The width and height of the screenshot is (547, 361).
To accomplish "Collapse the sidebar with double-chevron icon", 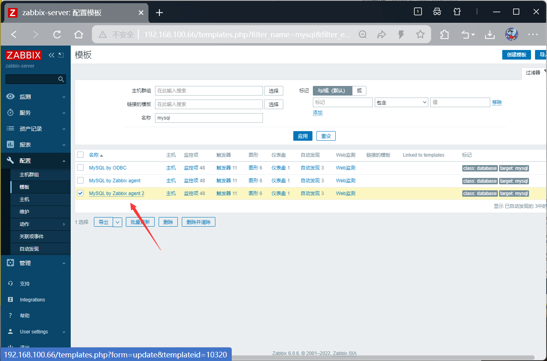I will (51, 55).
